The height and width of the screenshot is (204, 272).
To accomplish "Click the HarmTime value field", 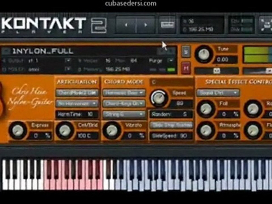I will (x=77, y=114).
